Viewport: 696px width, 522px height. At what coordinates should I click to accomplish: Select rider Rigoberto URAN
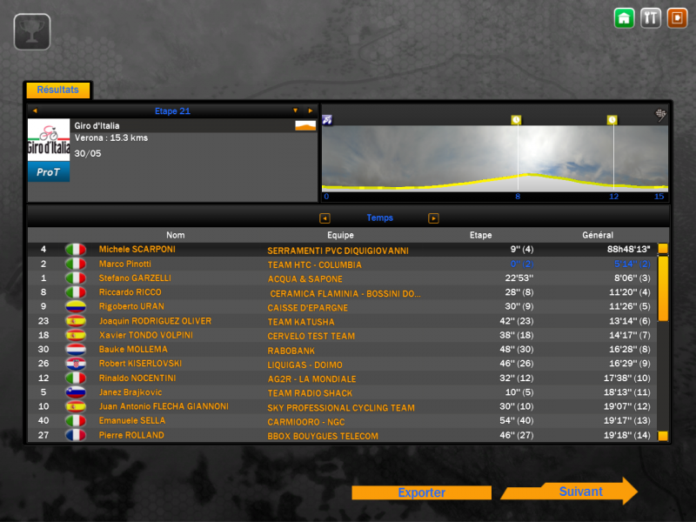point(131,307)
